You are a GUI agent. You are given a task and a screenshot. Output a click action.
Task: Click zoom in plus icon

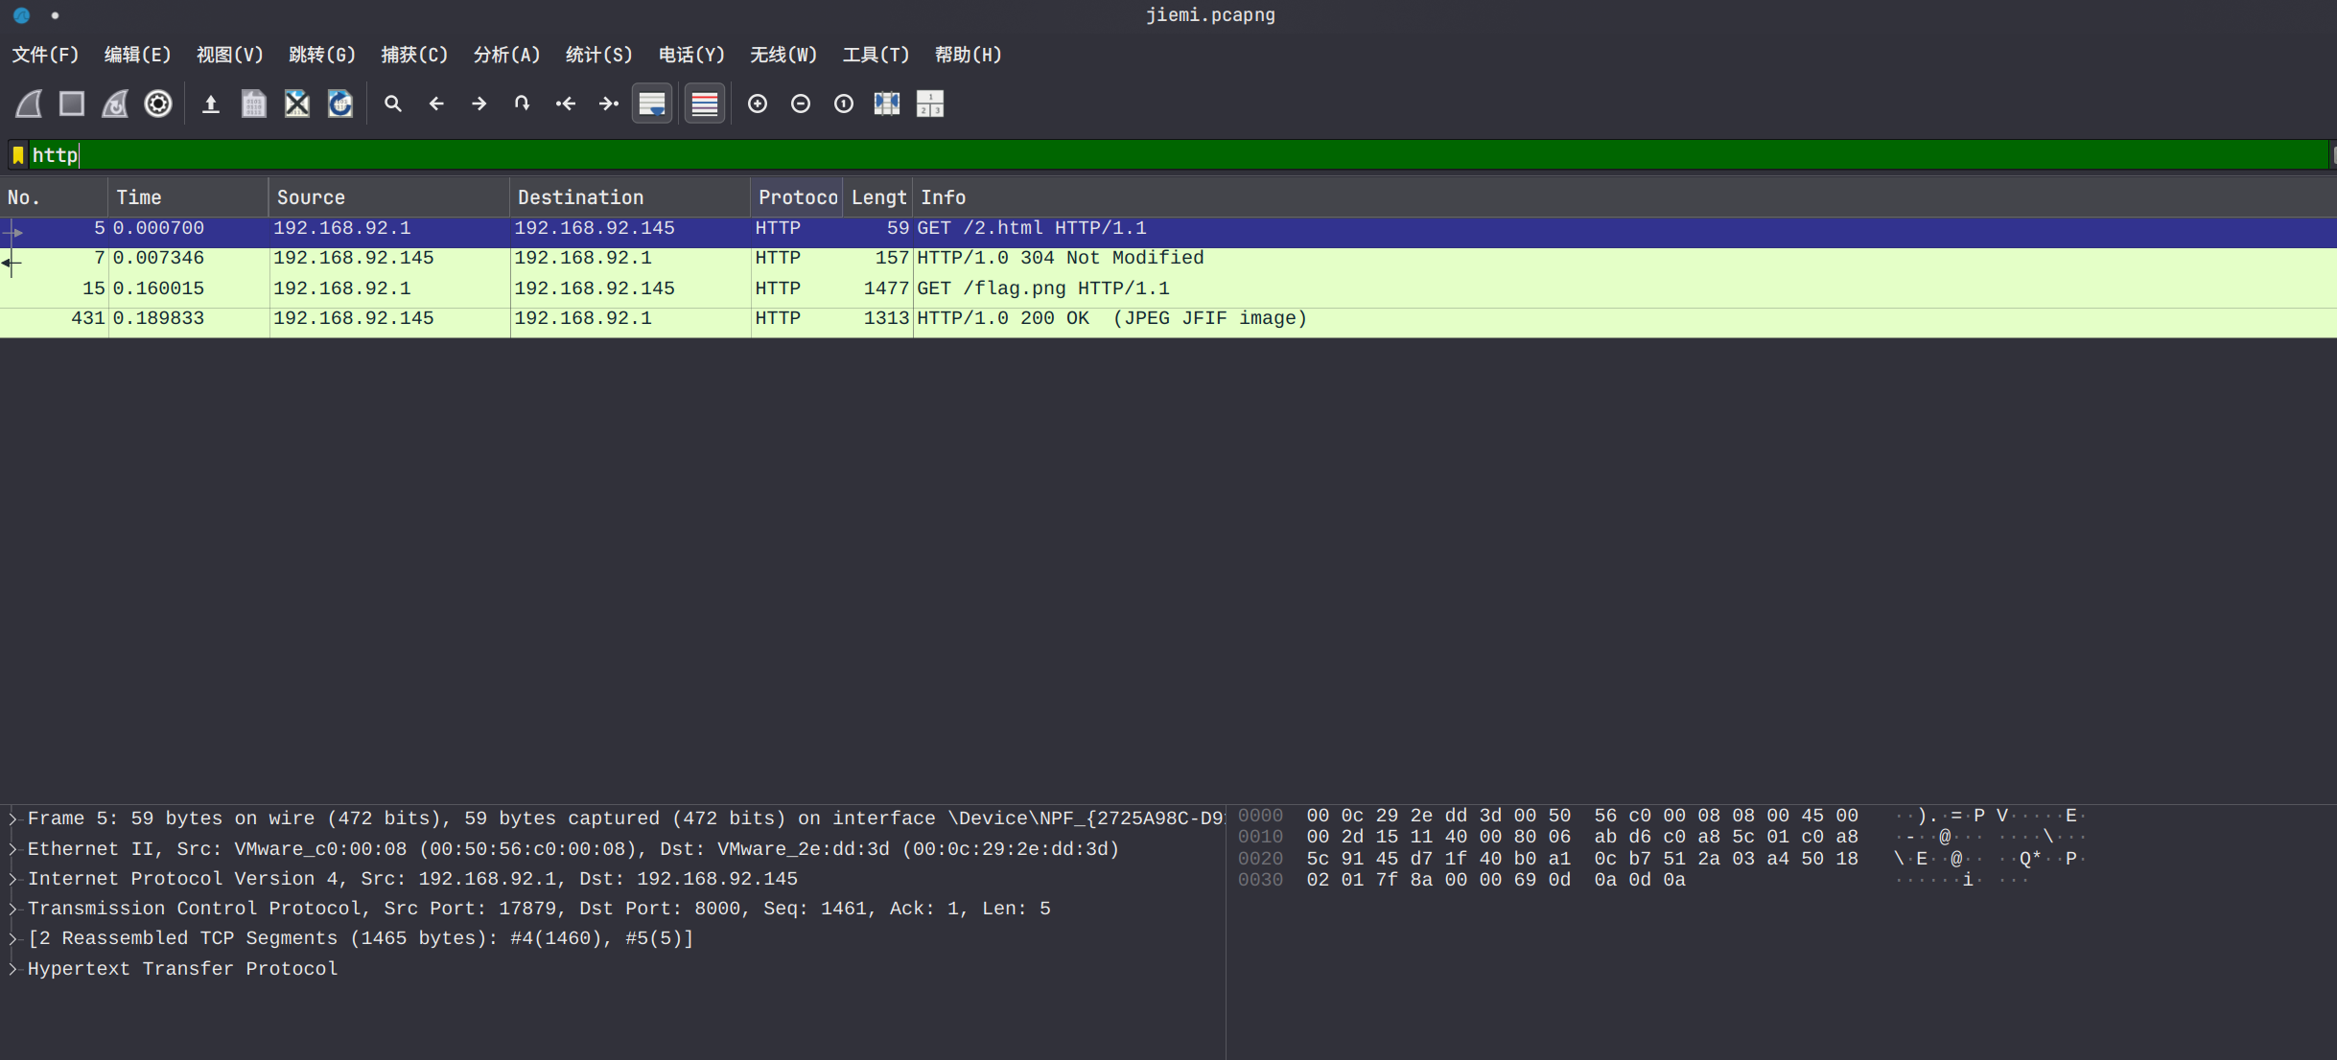[x=758, y=104]
